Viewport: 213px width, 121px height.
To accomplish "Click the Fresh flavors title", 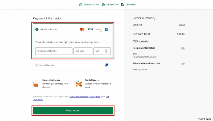I will pos(92,80).
